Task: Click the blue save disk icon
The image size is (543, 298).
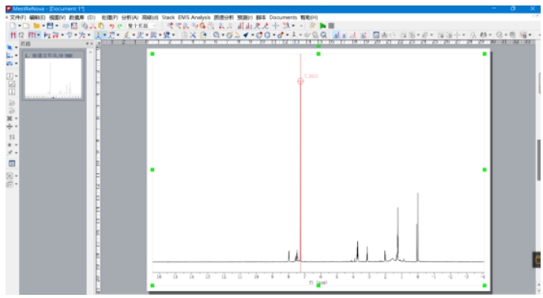Action: pos(51,25)
